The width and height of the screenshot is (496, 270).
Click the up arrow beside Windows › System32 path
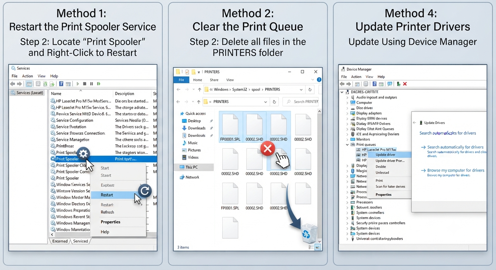(199, 90)
